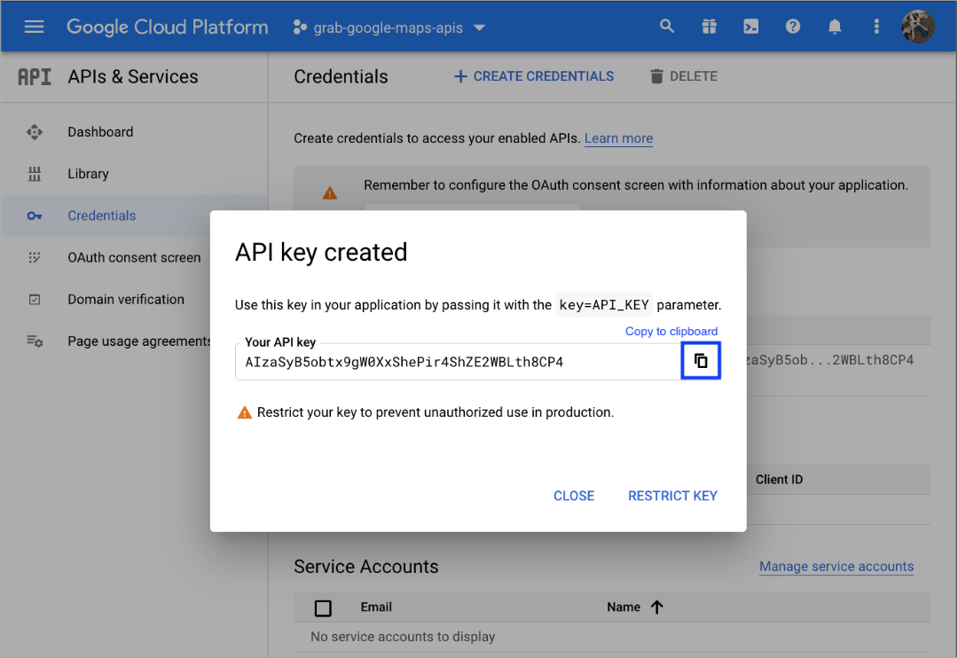Click the user account avatar
The image size is (958, 658).
tap(918, 27)
